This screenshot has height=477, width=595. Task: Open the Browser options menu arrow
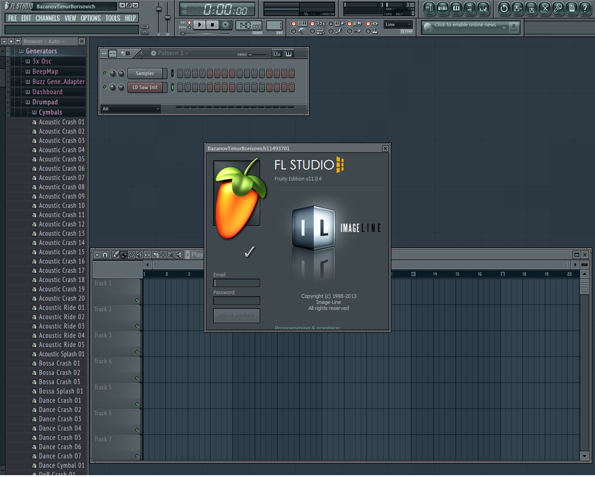(4, 41)
